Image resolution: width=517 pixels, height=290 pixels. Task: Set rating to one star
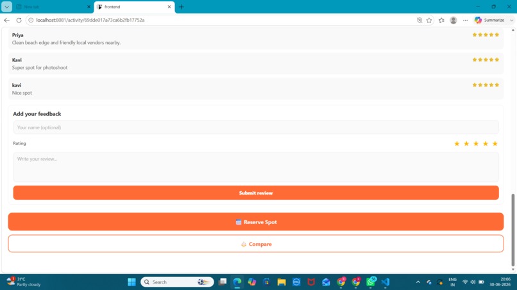(x=457, y=143)
